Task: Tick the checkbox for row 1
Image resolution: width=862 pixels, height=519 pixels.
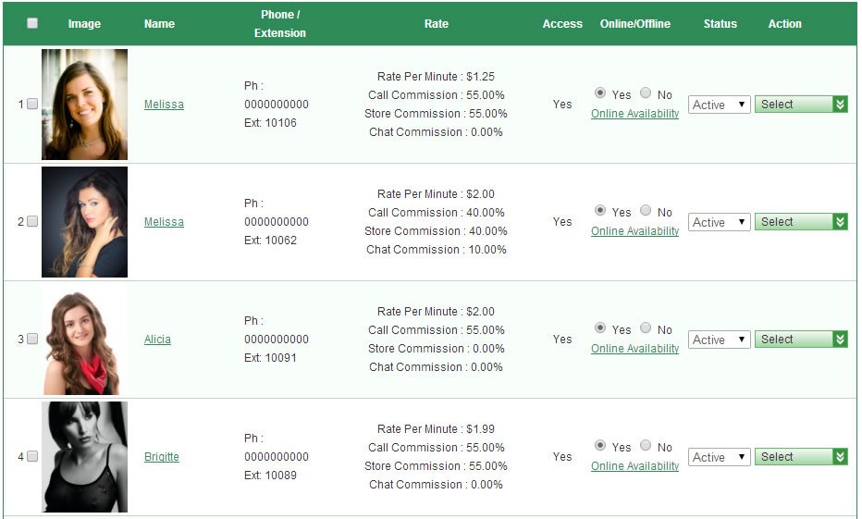Action: [32, 105]
